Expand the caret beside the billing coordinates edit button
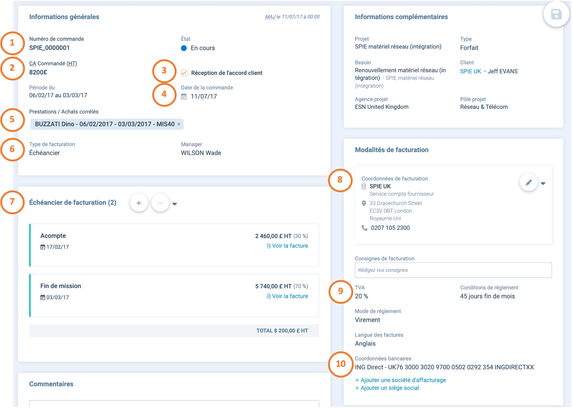 [543, 184]
